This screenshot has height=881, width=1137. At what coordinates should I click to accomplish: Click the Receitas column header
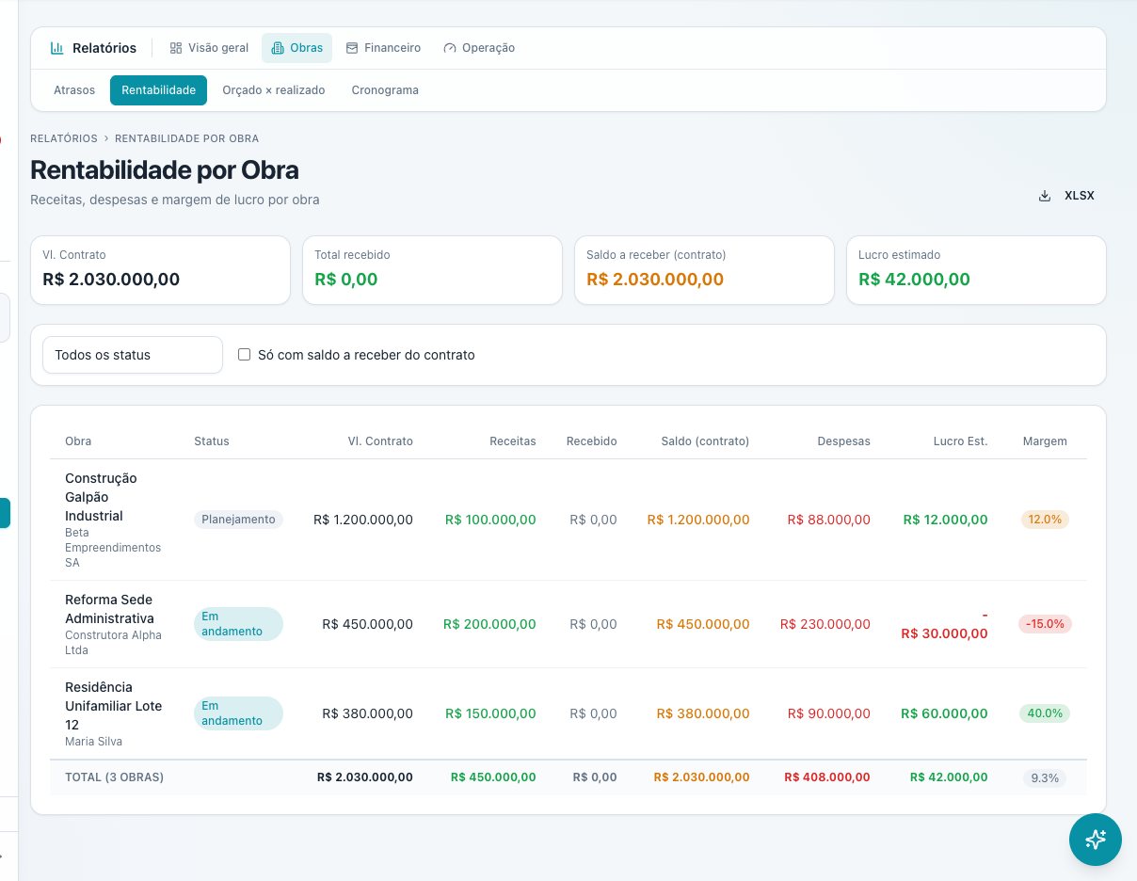coord(513,441)
